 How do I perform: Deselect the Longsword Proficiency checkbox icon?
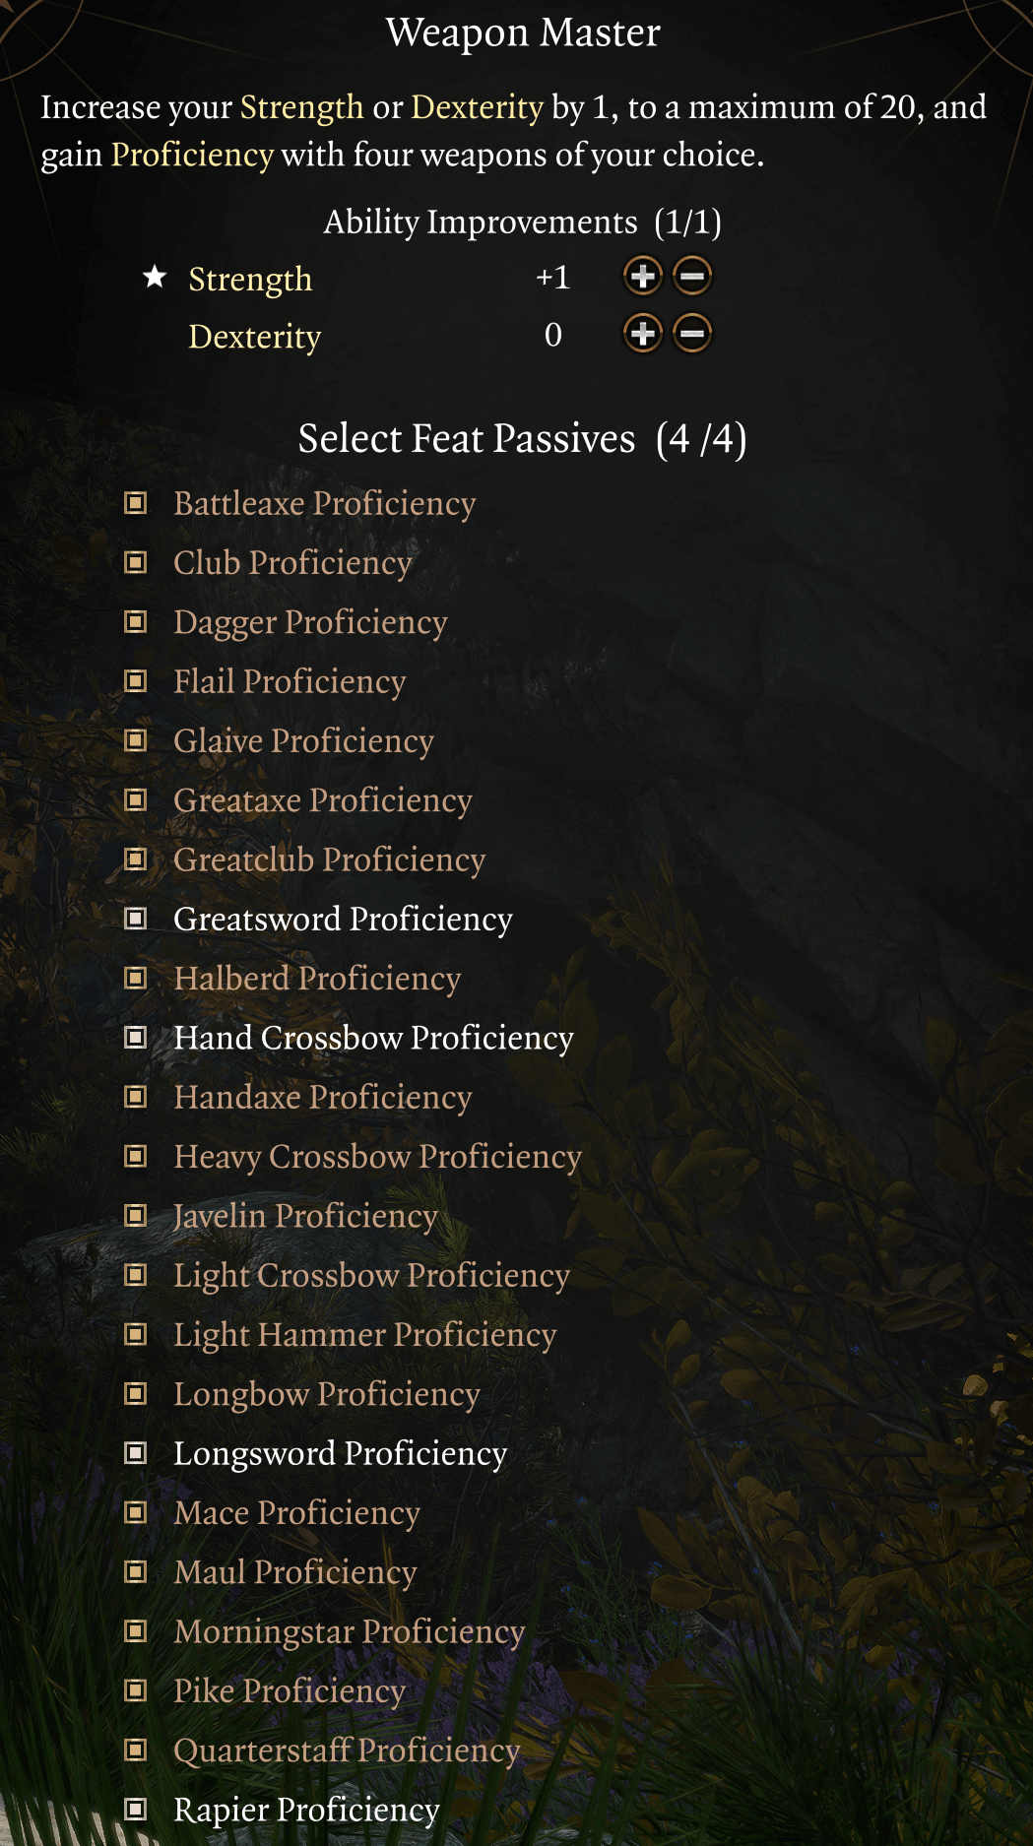coord(137,1452)
